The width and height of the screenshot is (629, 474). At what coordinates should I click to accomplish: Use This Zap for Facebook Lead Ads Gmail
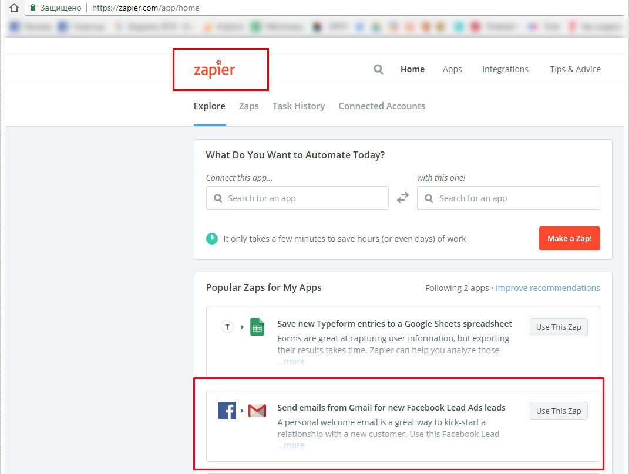click(559, 411)
